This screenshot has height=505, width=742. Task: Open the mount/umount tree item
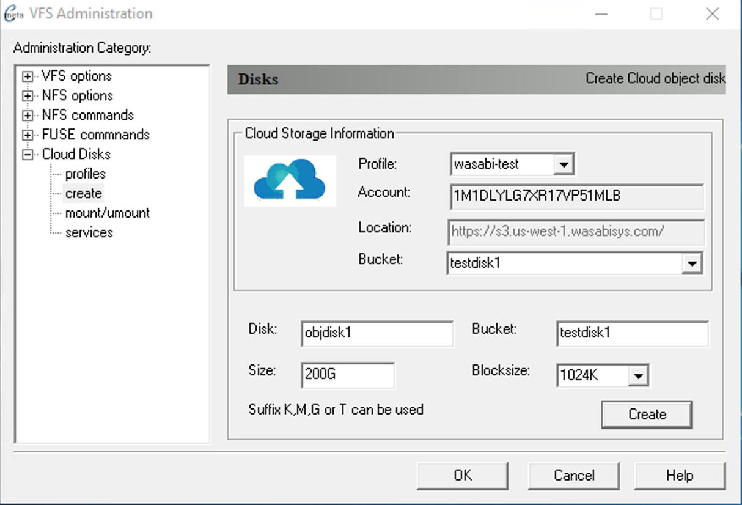(x=107, y=213)
